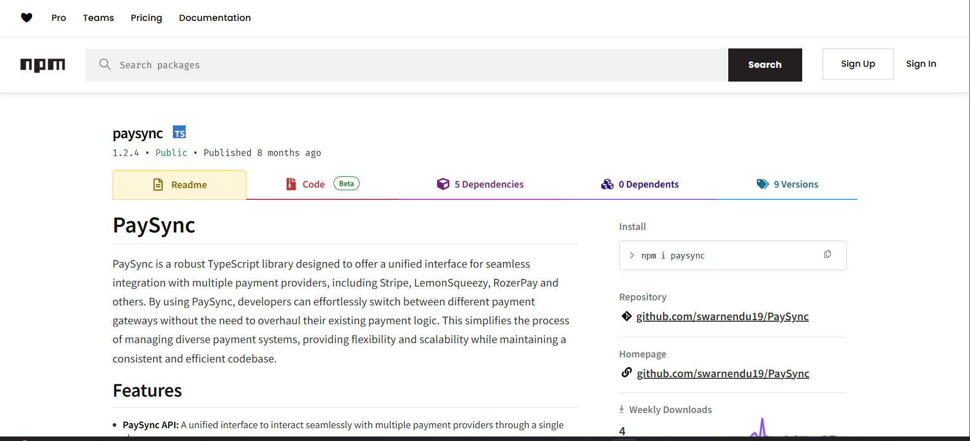This screenshot has width=970, height=441.
Task: Click the black heart icon
Action: (x=27, y=18)
